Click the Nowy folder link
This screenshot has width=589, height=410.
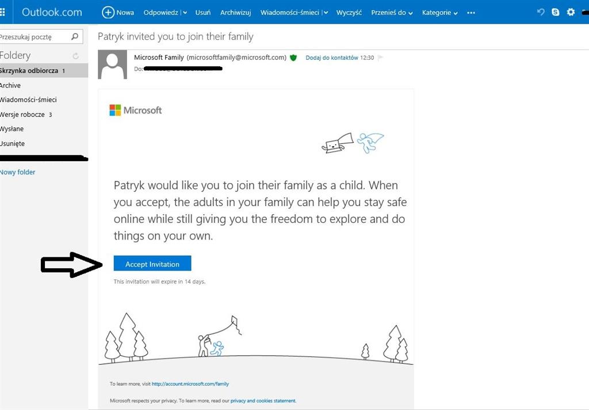click(x=17, y=172)
